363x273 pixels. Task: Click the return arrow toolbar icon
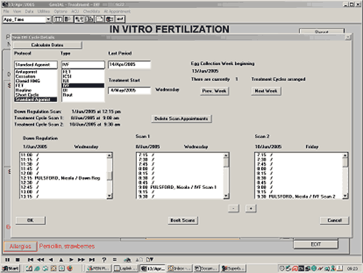(x=120, y=19)
